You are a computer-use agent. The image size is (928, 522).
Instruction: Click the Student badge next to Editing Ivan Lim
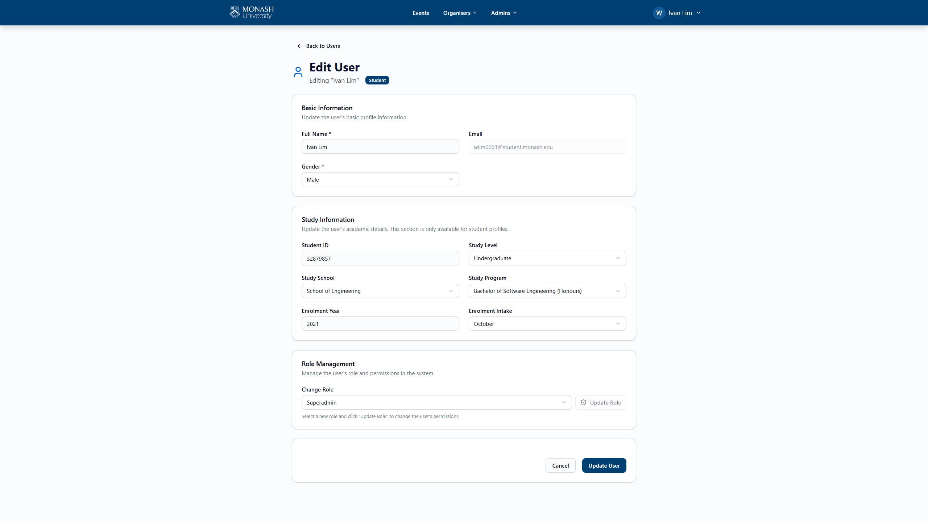pos(377,80)
